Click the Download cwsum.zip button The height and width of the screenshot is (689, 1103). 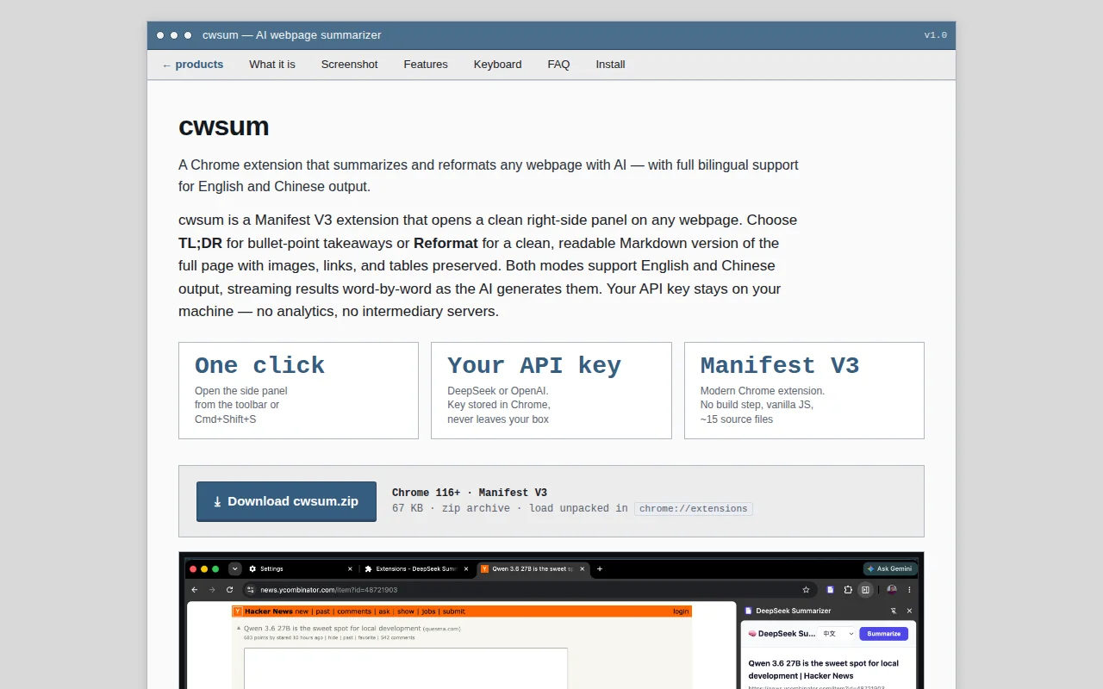pos(286,501)
